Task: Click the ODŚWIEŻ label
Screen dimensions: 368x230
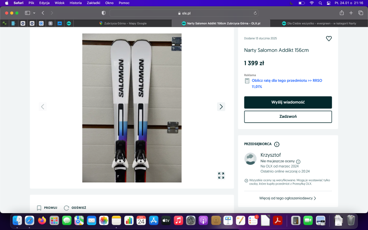Action: 79,208
